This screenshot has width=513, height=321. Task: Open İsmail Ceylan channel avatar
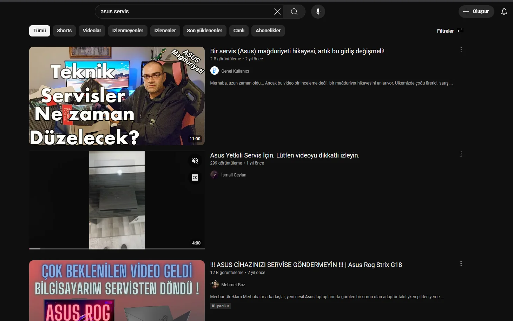tap(215, 175)
